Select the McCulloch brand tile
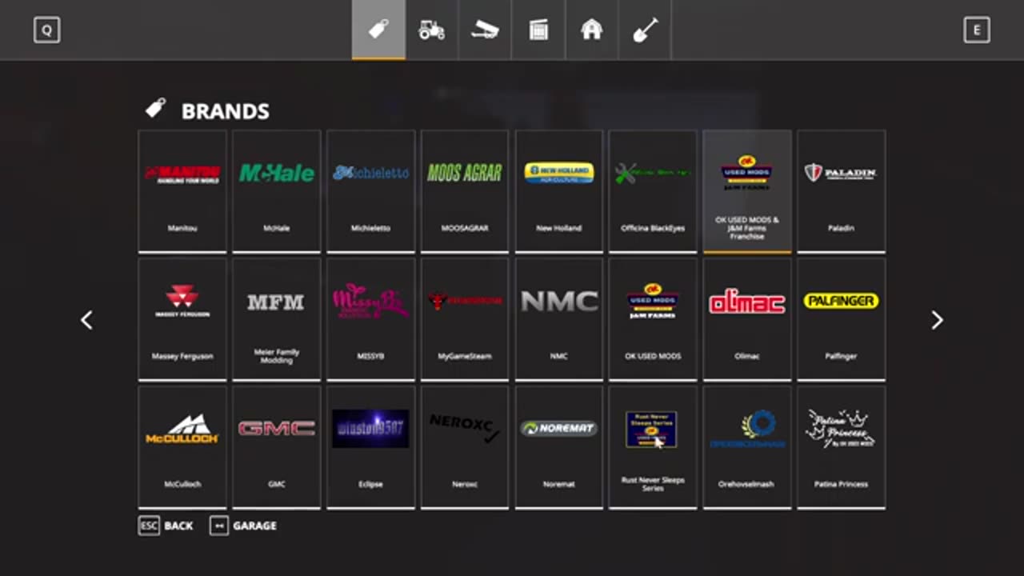This screenshot has width=1024, height=576. click(x=182, y=447)
